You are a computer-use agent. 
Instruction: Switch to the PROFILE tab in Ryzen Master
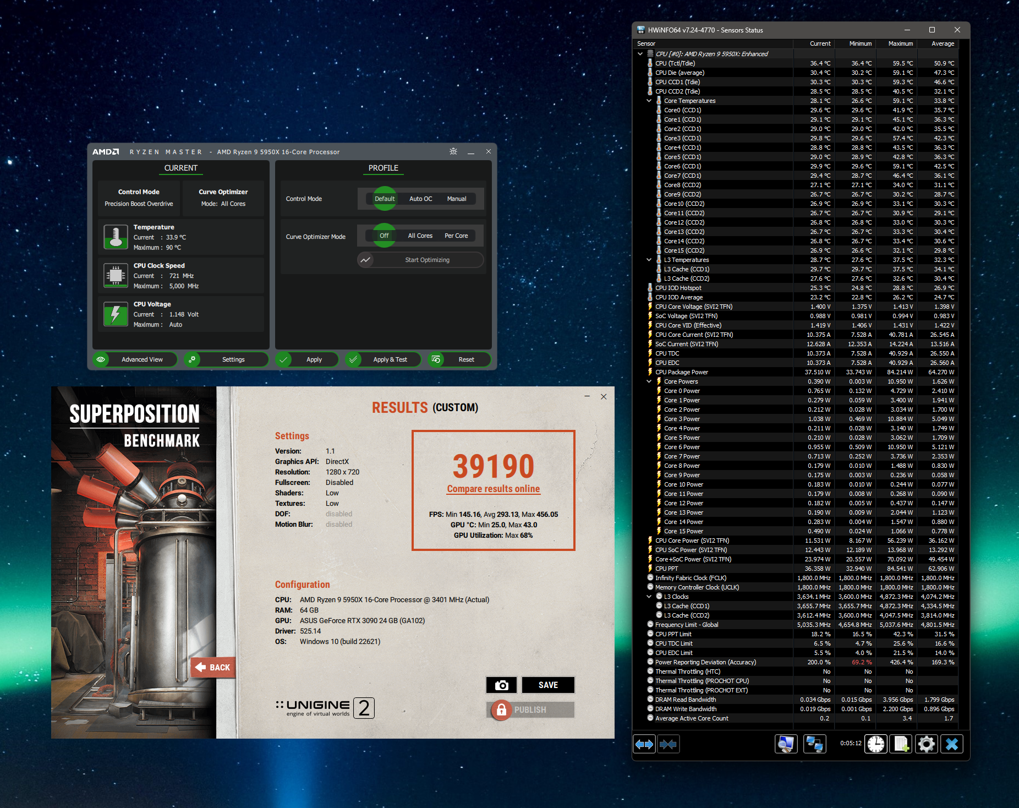[384, 168]
